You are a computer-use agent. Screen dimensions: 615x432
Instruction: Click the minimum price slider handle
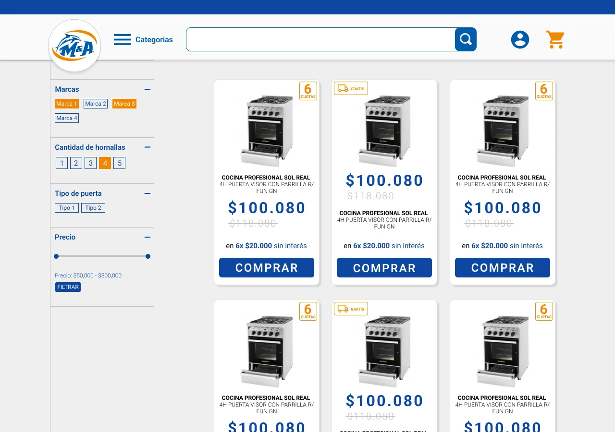[56, 256]
